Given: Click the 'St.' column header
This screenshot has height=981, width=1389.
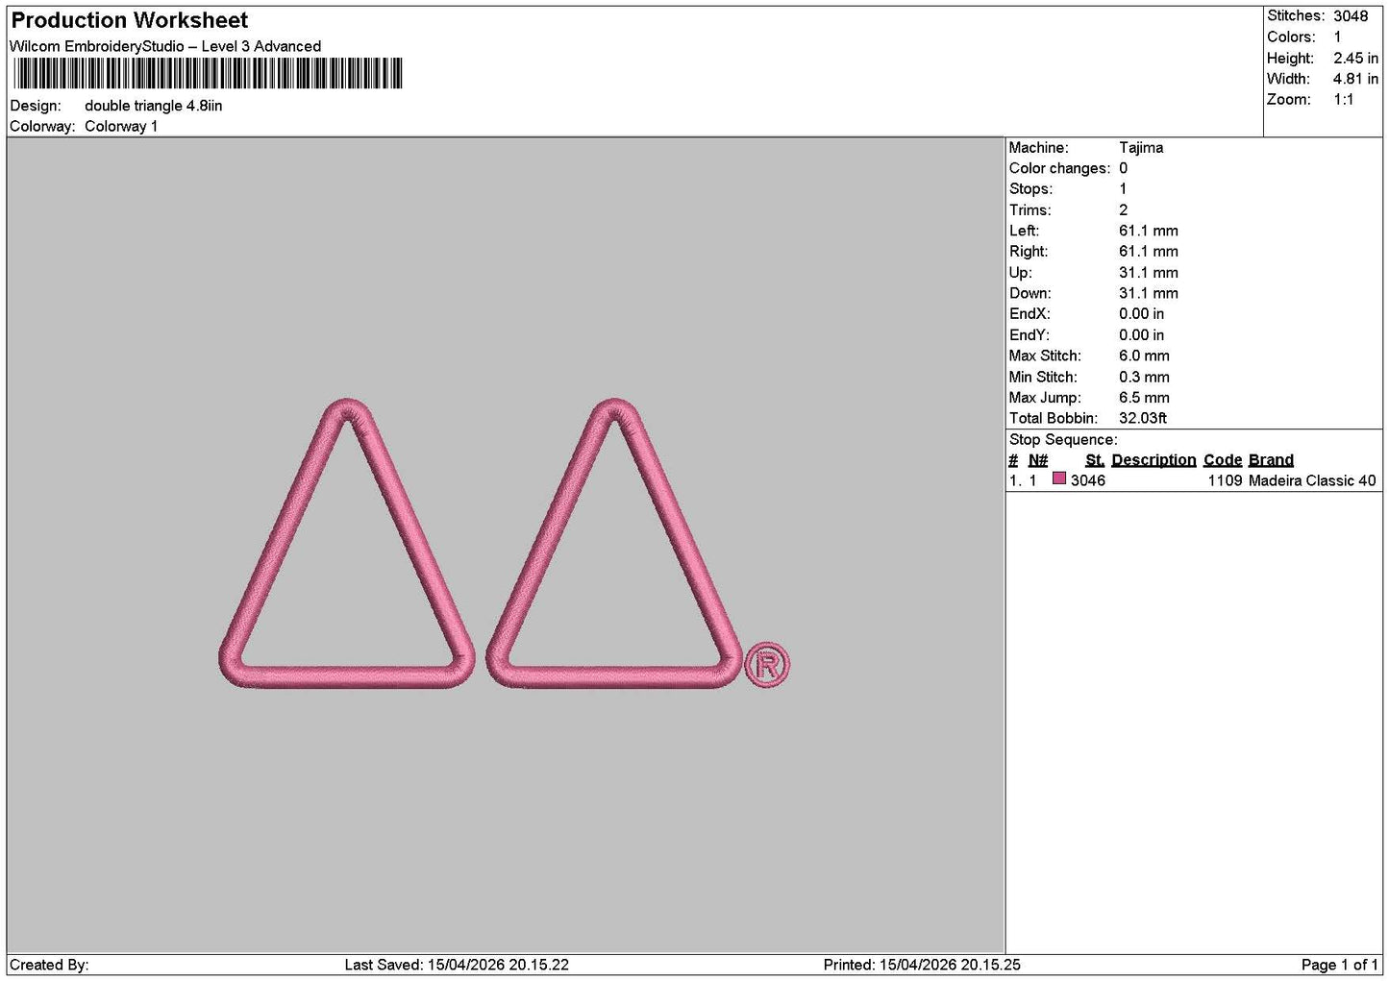Looking at the screenshot, I should [1095, 460].
